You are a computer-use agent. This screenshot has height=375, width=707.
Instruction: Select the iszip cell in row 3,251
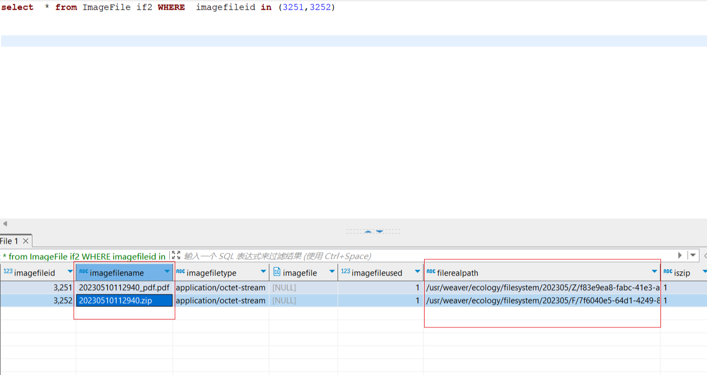[x=684, y=287]
